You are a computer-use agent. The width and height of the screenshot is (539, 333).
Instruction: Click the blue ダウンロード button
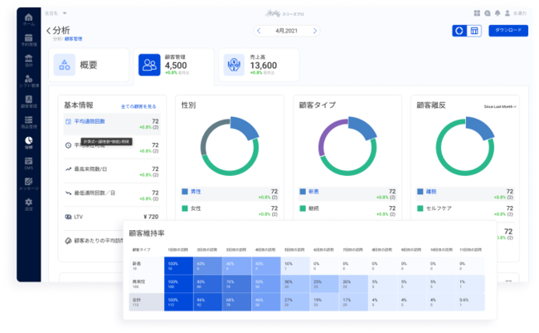point(508,30)
